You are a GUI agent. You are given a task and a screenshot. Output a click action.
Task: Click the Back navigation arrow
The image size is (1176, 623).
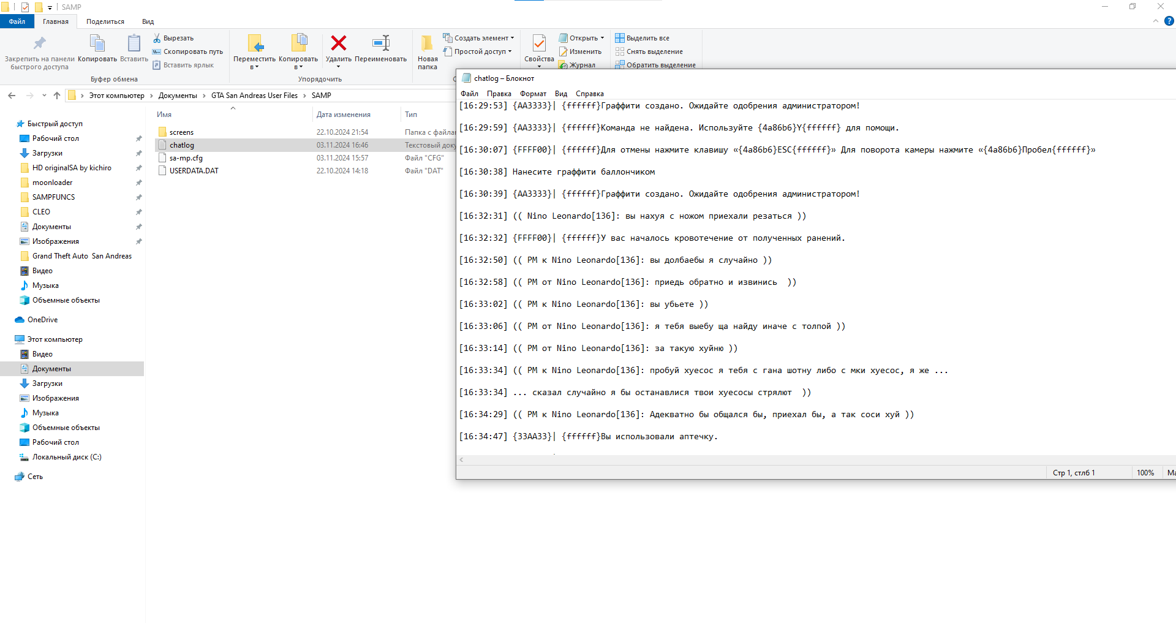click(x=12, y=96)
